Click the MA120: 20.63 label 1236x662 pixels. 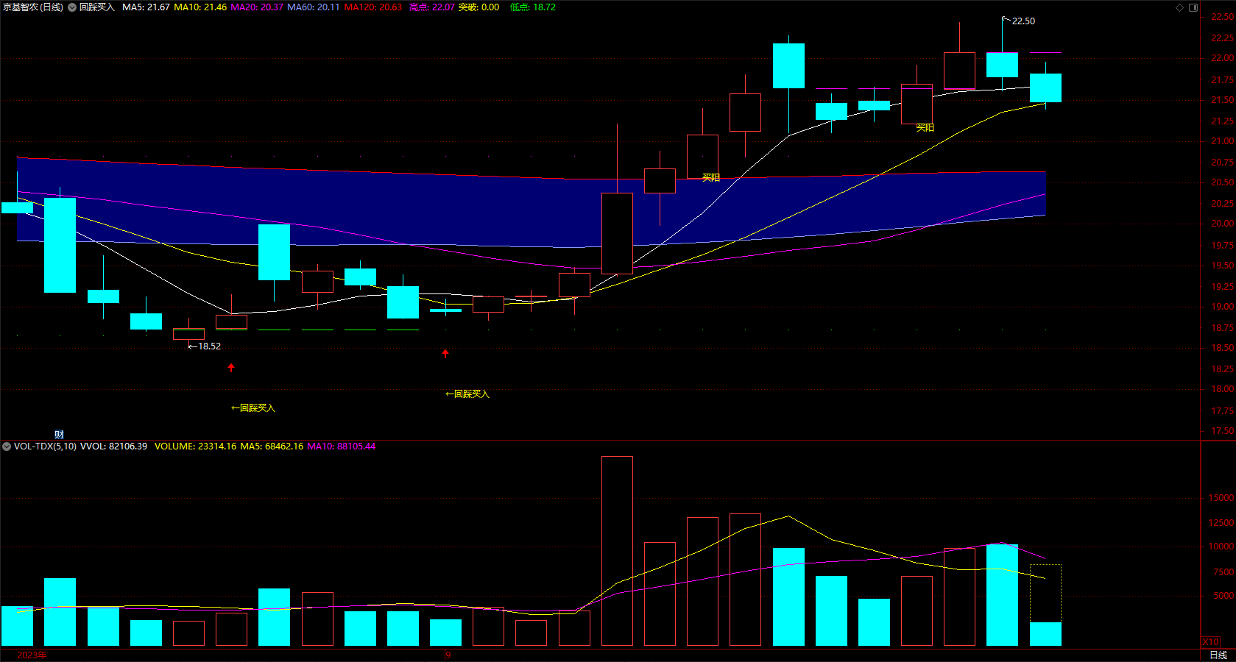(x=373, y=7)
